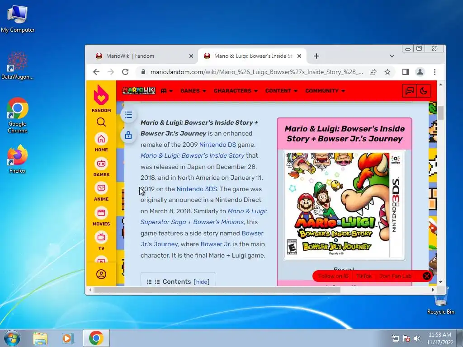The height and width of the screenshot is (347, 463).
Task: Launch Windows Media Player from taskbar
Action: 68,338
